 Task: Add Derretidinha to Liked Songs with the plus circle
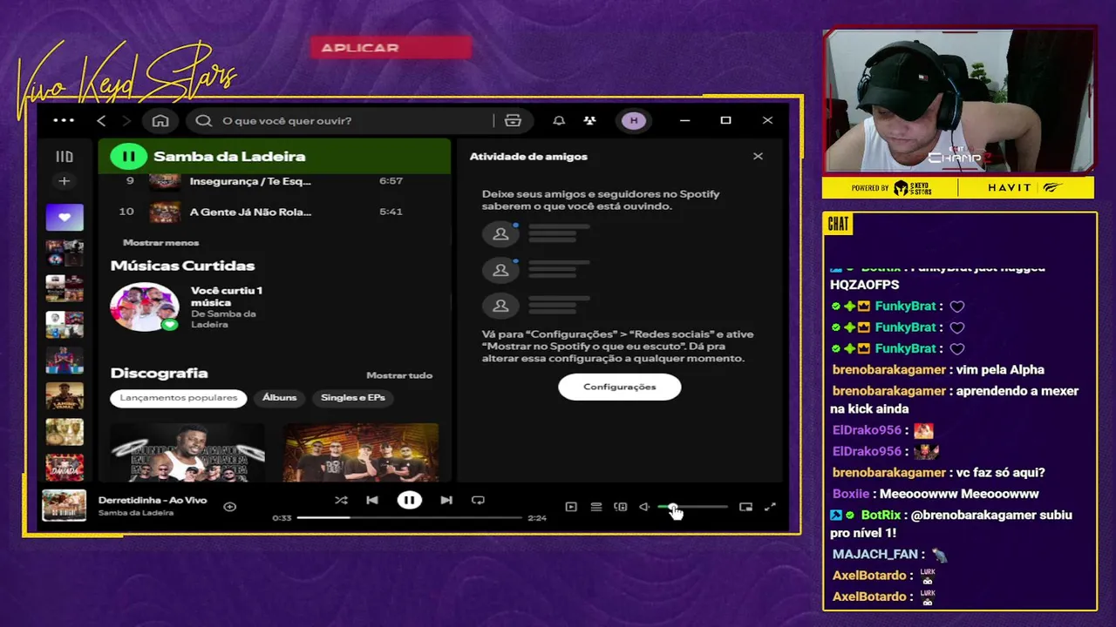(x=230, y=506)
